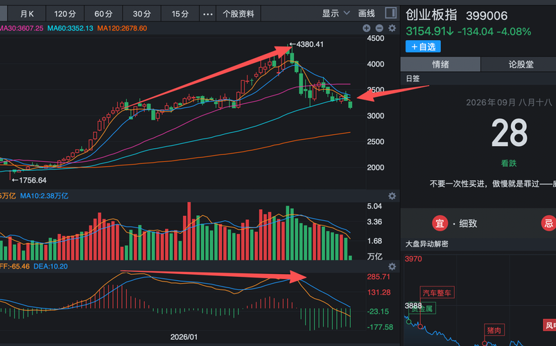
Task: Click the red 宜 badge
Action: point(440,224)
